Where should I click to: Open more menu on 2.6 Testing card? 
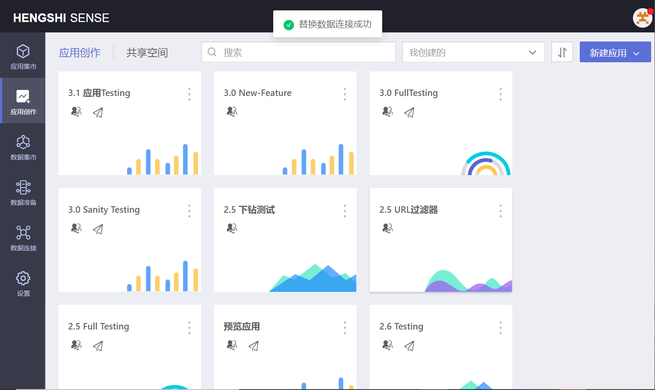pyautogui.click(x=501, y=328)
